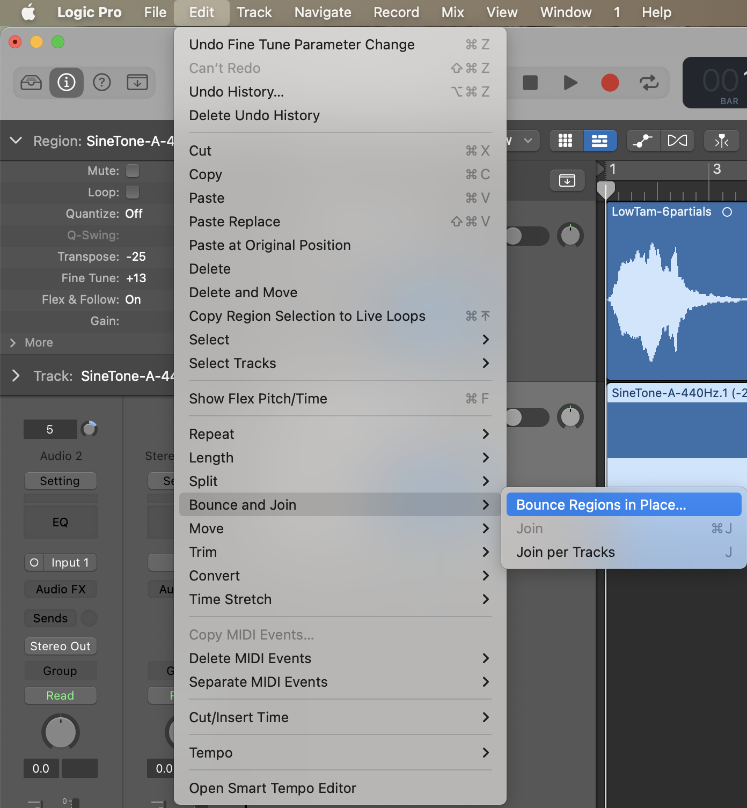
Task: Switch to the grid view icon
Action: point(565,141)
